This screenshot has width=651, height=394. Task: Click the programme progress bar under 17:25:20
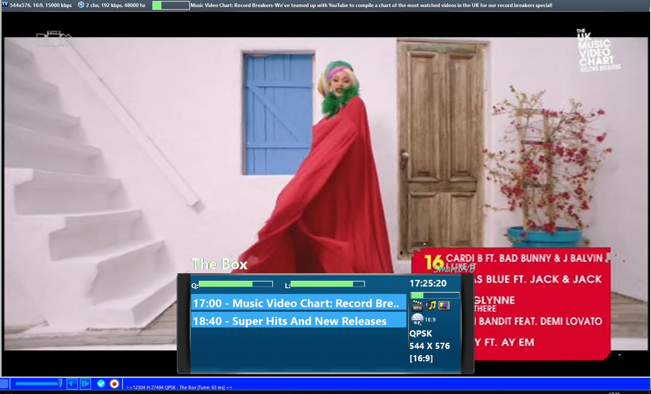point(435,295)
